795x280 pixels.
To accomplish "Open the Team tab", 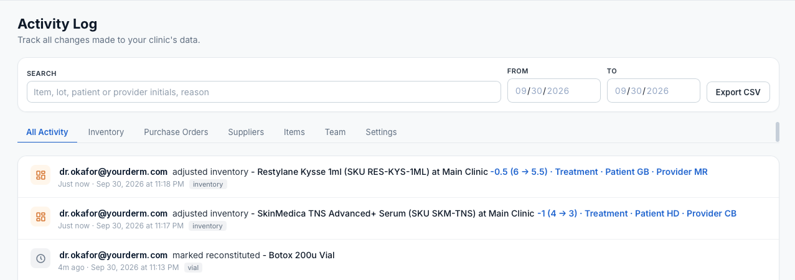I will (335, 132).
